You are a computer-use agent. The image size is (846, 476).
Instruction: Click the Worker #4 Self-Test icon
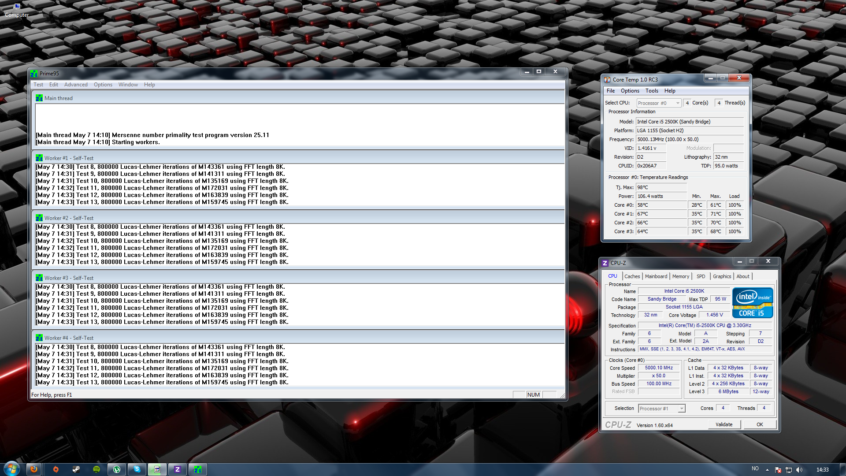coord(39,338)
